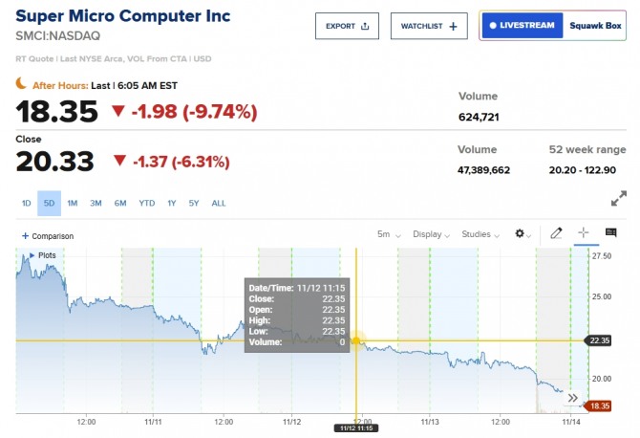640x438 pixels.
Task: Toggle the info tooltip icon
Action: click(x=610, y=233)
